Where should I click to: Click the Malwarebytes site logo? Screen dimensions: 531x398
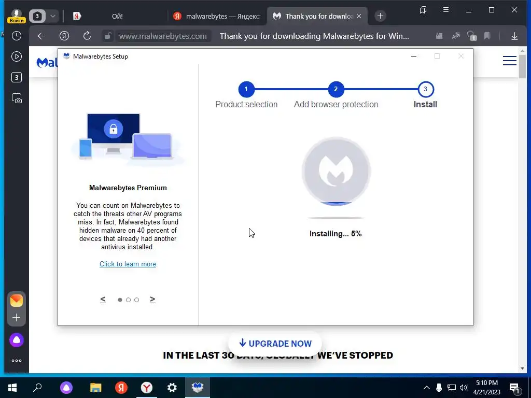coord(47,62)
